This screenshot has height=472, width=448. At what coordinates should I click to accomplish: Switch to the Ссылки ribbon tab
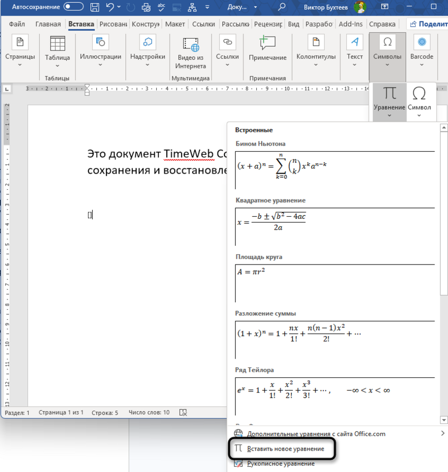(x=204, y=24)
